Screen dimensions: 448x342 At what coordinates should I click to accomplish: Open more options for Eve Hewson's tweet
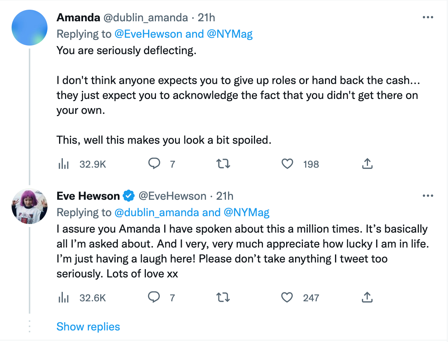click(x=427, y=196)
